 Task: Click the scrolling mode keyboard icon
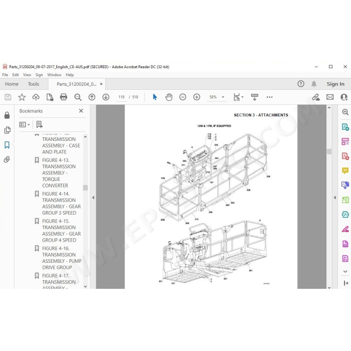coord(255,97)
